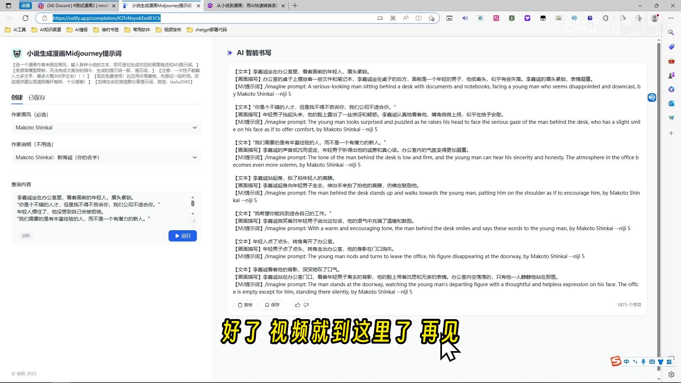Image resolution: width=681 pixels, height=383 pixels.
Task: Open sidebar settings gear icon
Action: 671,374
